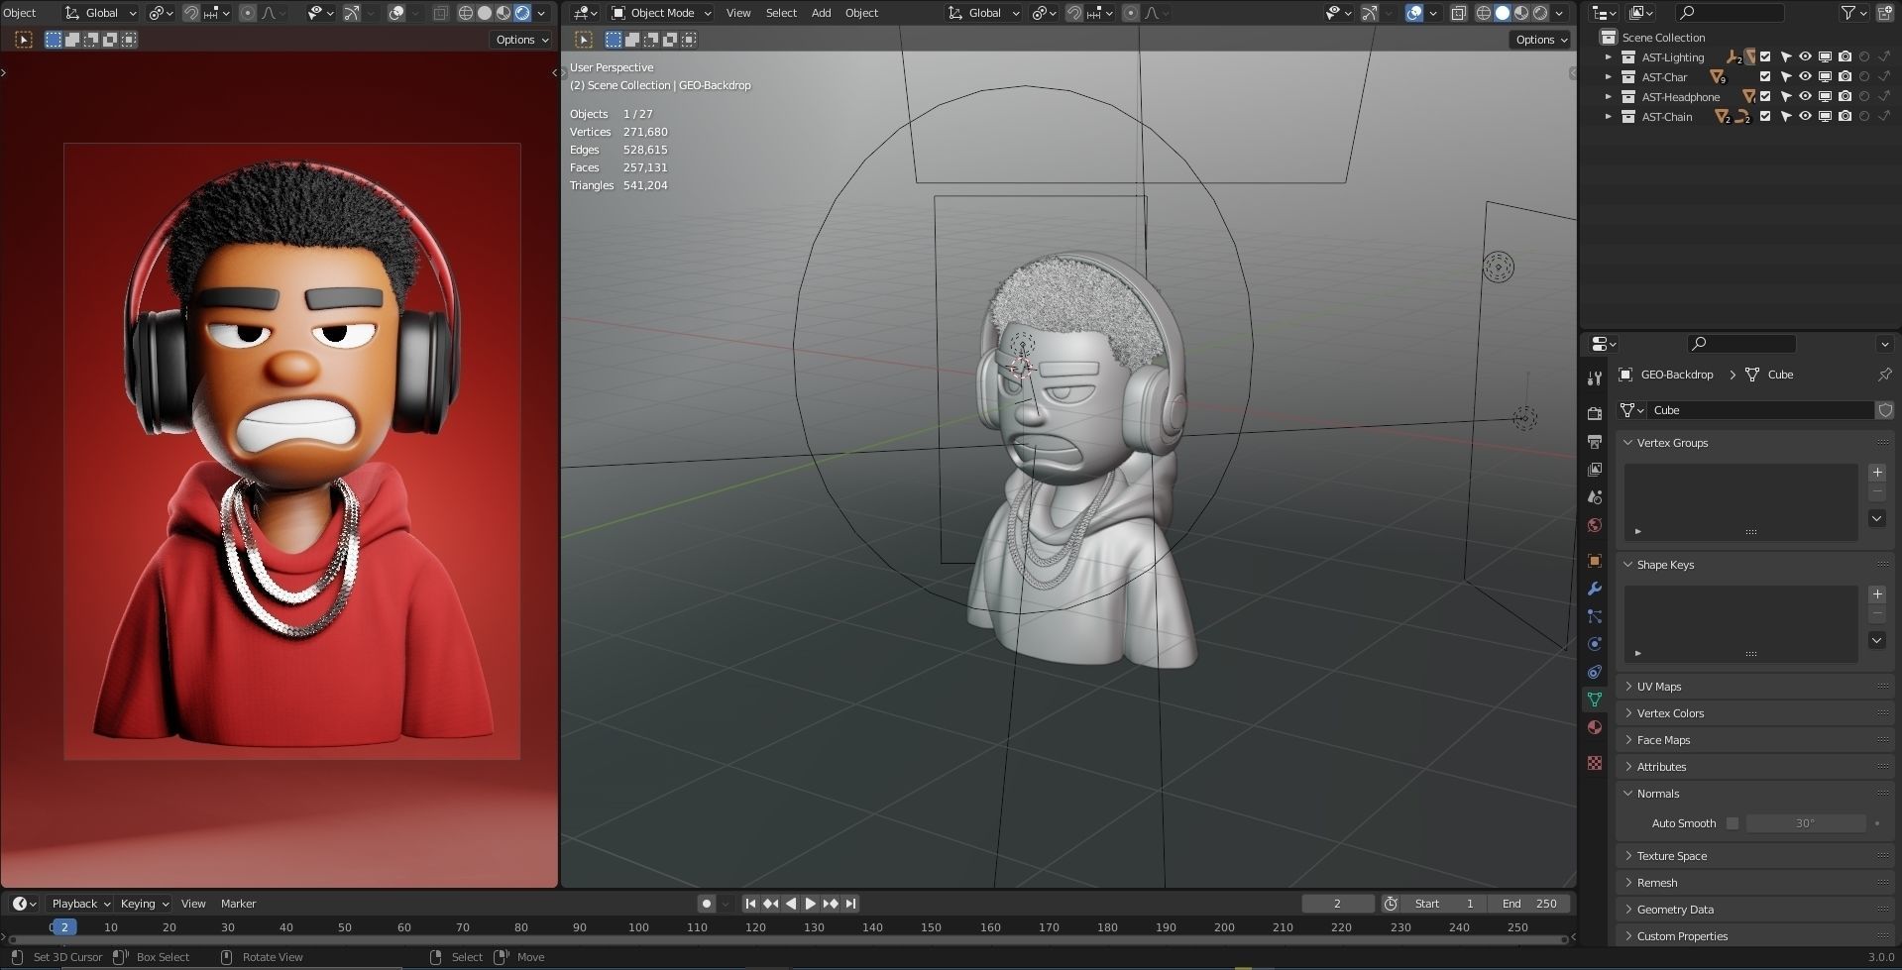Open the Texture properties checker icon
The width and height of the screenshot is (1902, 970).
(1594, 763)
